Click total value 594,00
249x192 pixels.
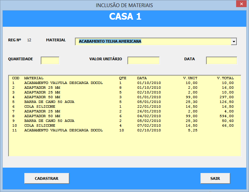[x=227, y=116]
